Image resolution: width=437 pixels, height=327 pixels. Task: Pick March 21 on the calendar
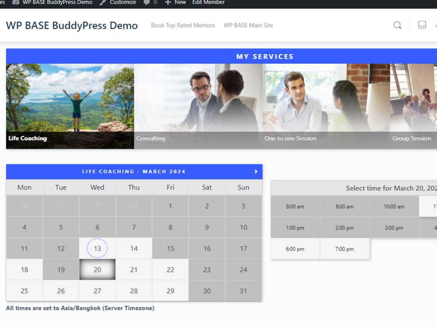pyautogui.click(x=134, y=269)
